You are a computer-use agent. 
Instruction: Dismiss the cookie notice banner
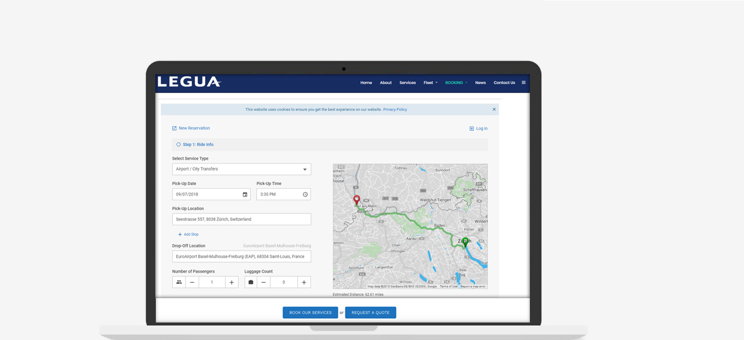[x=494, y=110]
